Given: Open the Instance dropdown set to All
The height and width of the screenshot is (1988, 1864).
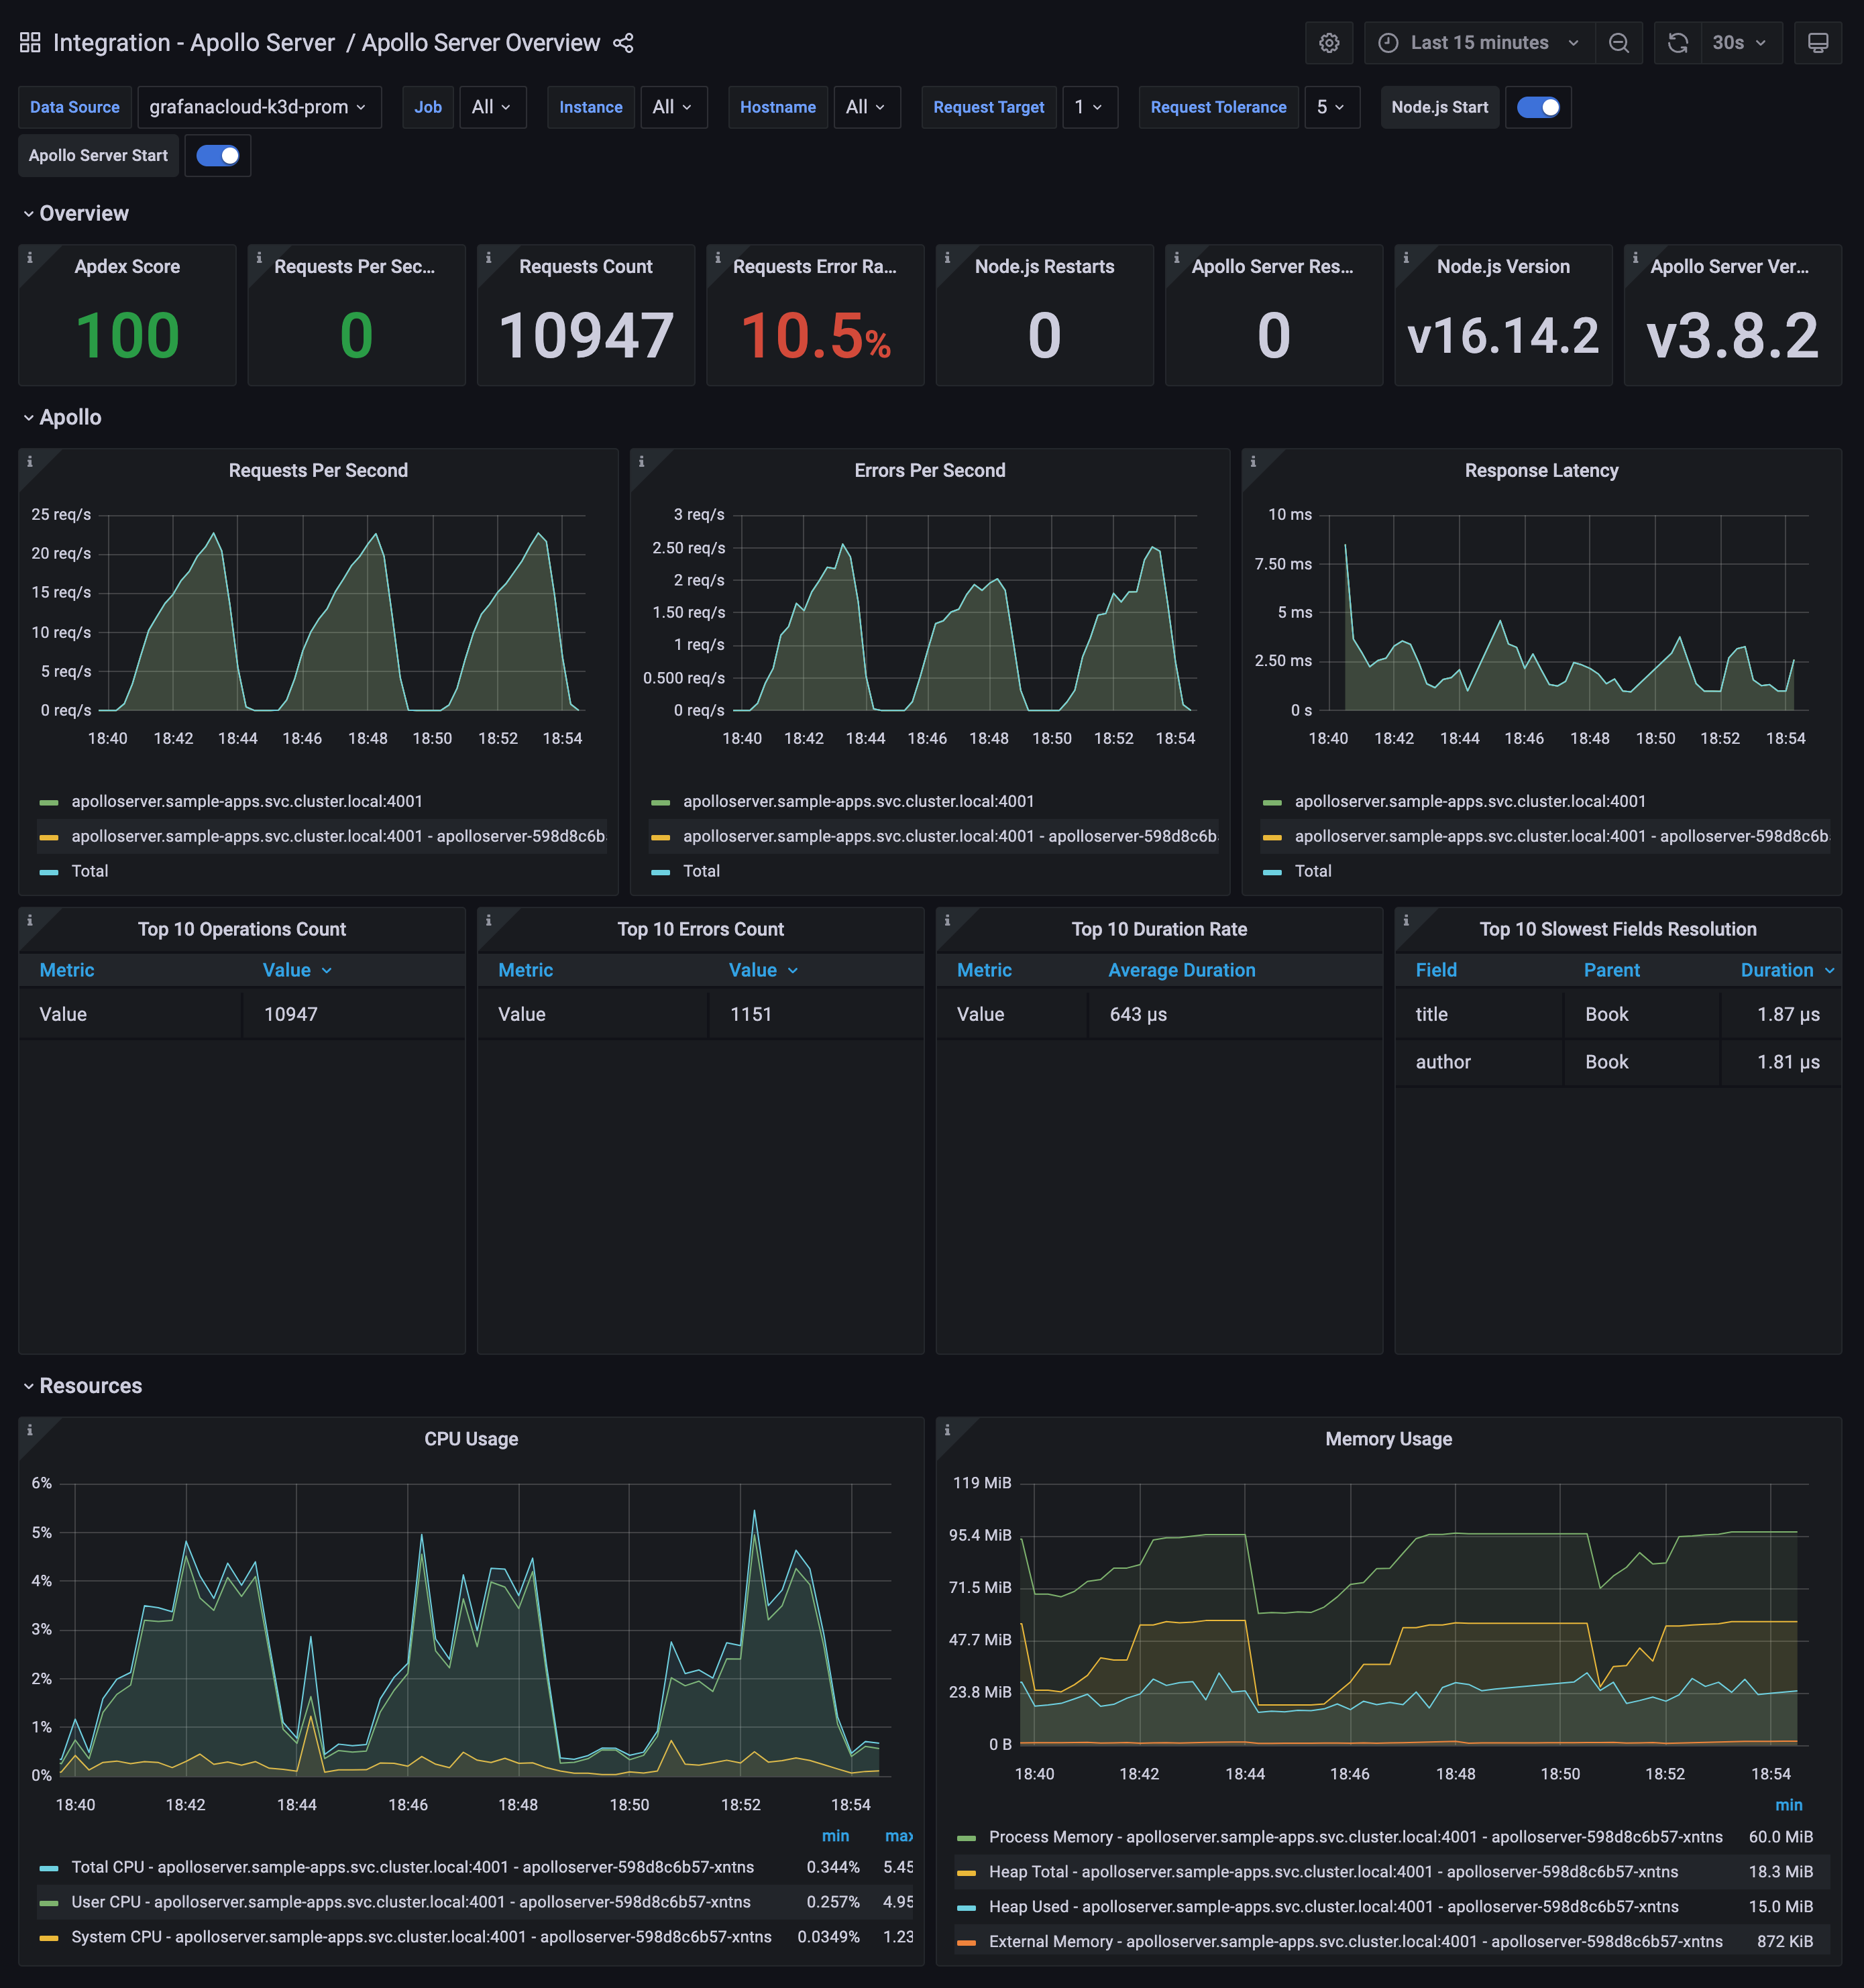Looking at the screenshot, I should click(672, 106).
